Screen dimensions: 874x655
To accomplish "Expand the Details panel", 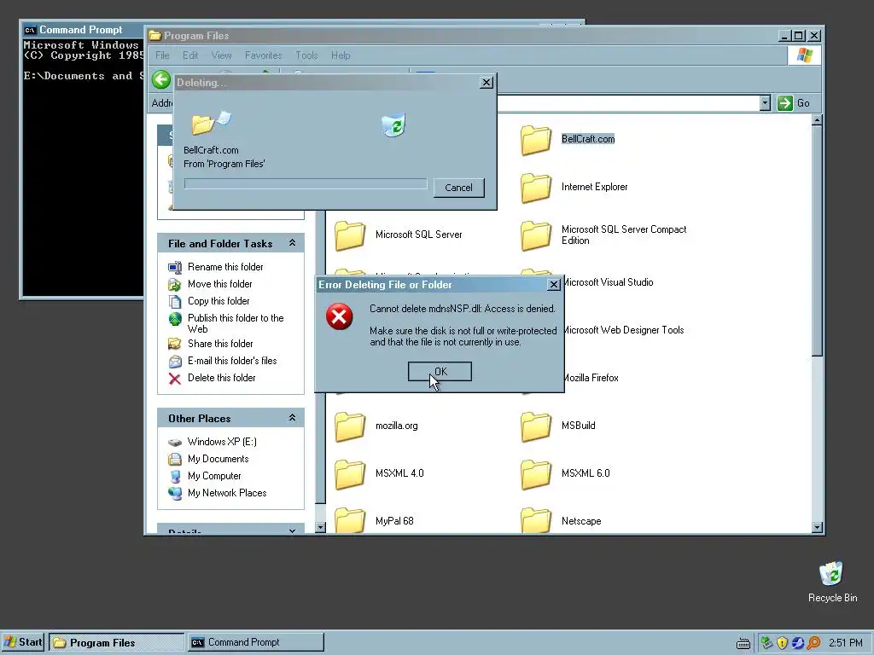I will 292,530.
